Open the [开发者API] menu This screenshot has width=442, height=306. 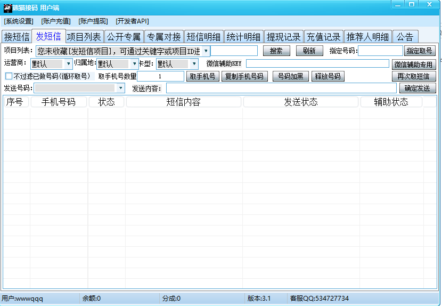click(132, 21)
